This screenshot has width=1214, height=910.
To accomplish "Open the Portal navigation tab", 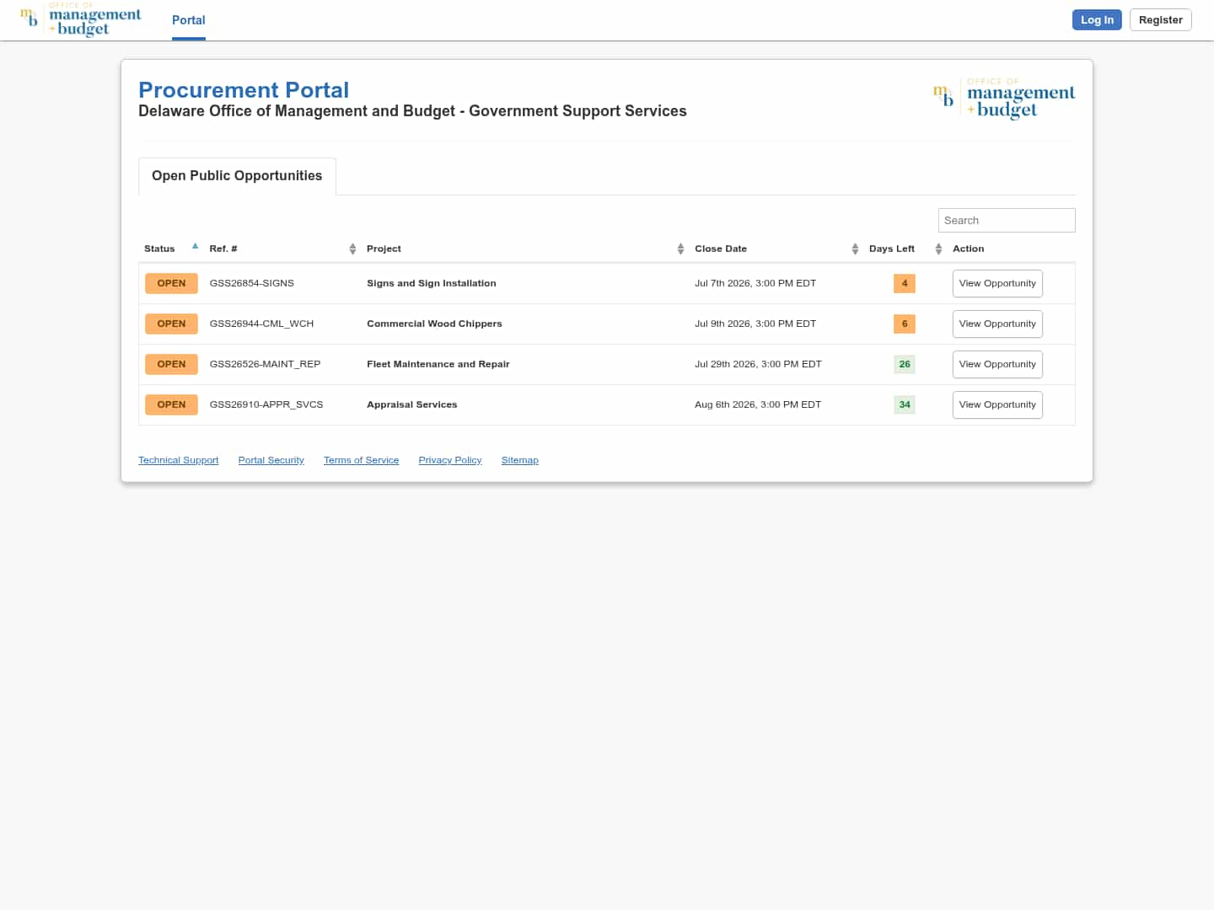I will click(x=189, y=20).
